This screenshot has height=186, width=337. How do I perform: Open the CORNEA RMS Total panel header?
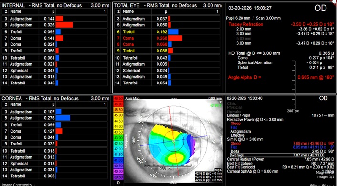[x=55, y=99]
